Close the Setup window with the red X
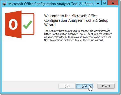The image size is (121, 95). pos(113,3)
